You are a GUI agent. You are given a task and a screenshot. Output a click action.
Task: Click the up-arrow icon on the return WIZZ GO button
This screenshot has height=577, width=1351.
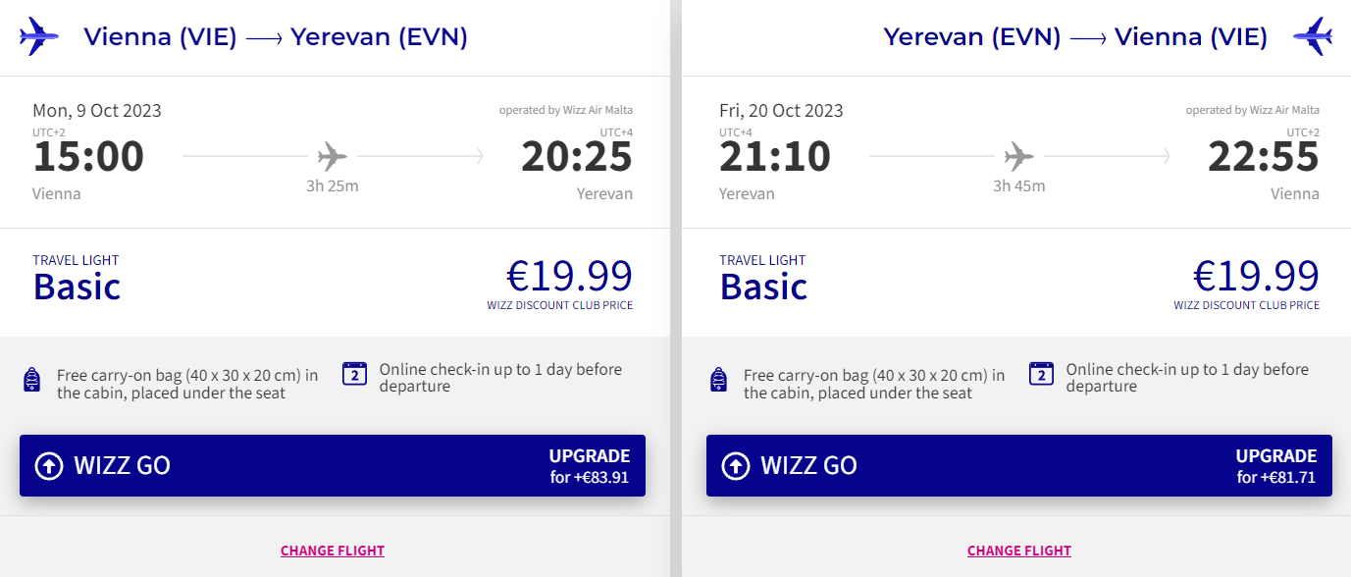click(x=735, y=466)
